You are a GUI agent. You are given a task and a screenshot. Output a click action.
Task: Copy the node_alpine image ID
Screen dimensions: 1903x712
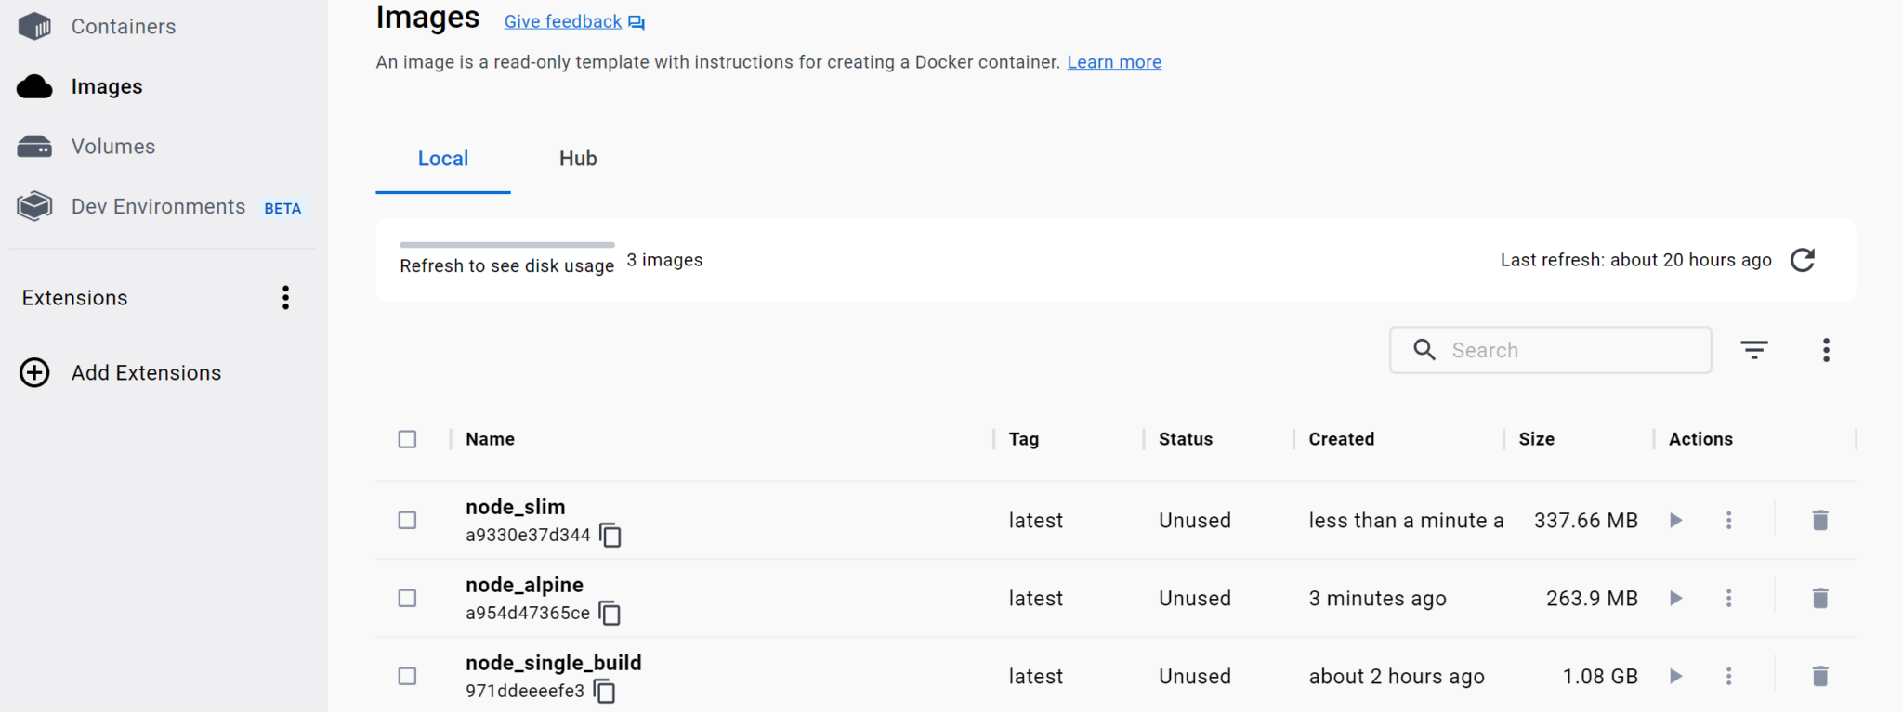click(x=610, y=613)
